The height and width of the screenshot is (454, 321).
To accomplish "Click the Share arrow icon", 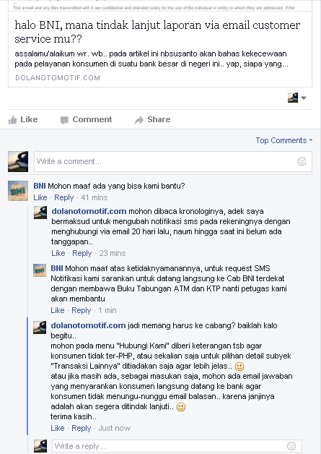I will click(139, 120).
